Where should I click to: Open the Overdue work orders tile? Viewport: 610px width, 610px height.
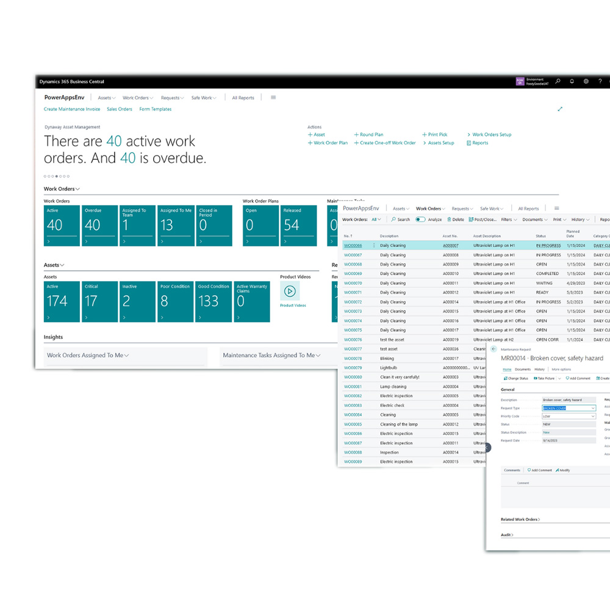tap(99, 226)
